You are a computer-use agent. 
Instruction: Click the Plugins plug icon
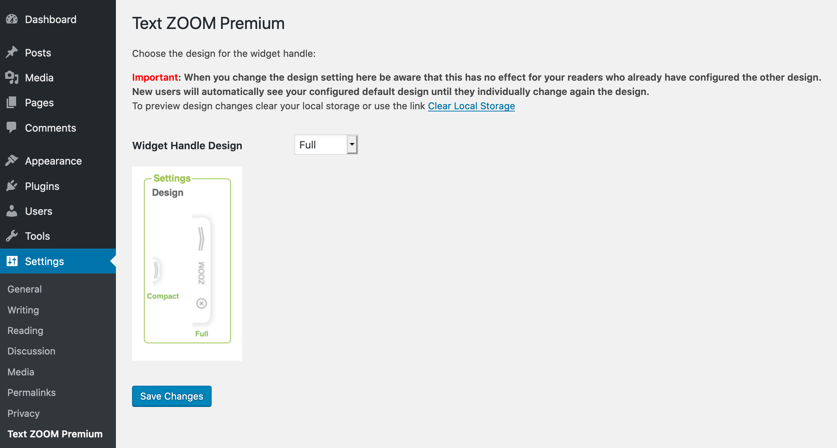click(12, 186)
